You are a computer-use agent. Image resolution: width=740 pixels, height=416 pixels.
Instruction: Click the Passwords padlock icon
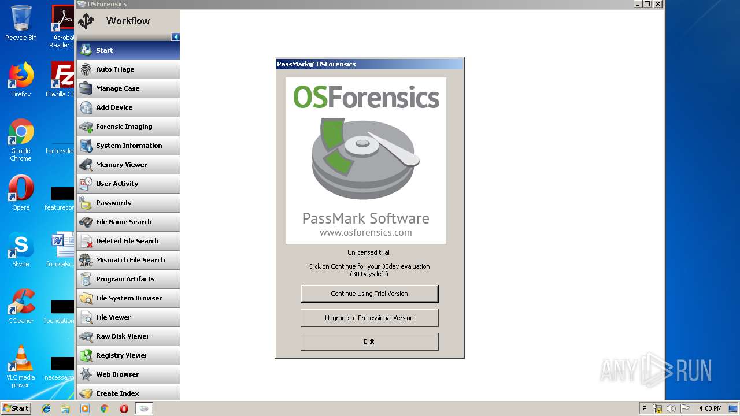(86, 203)
